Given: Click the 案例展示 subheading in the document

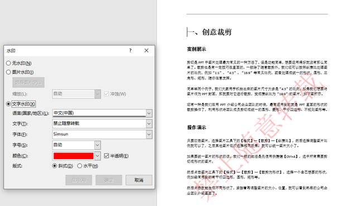Looking at the screenshot, I should click(196, 49).
